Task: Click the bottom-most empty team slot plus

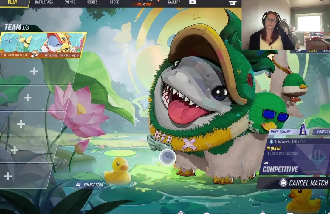Action: (8, 176)
